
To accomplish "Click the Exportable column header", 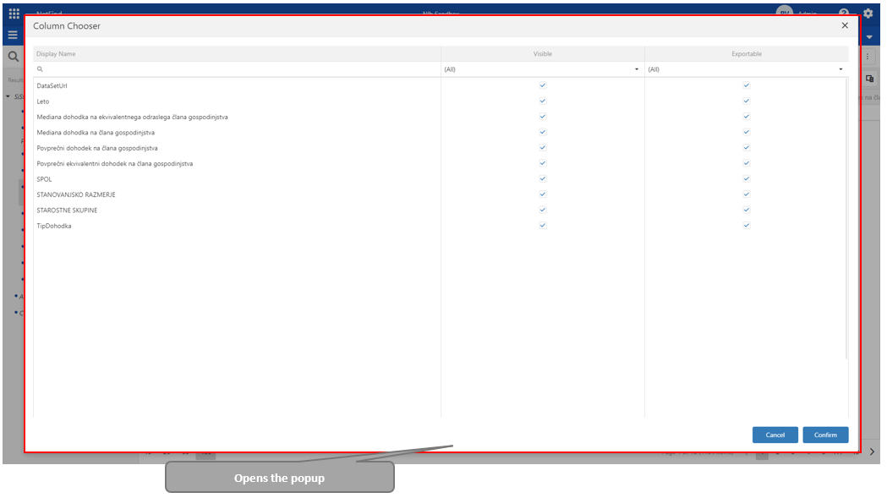I will click(746, 54).
